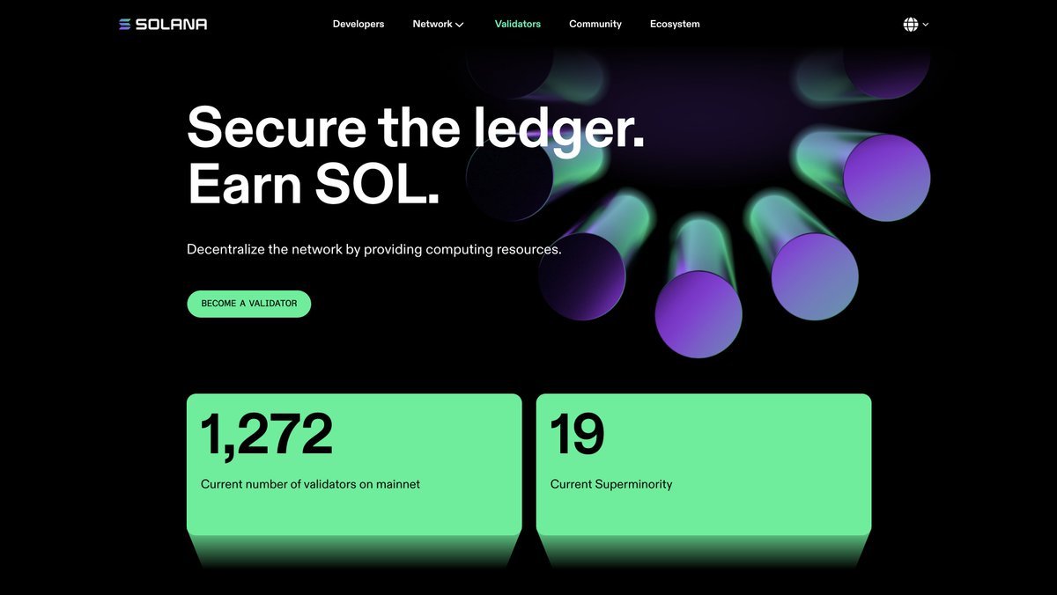Visit the Ecosystem page

(675, 24)
